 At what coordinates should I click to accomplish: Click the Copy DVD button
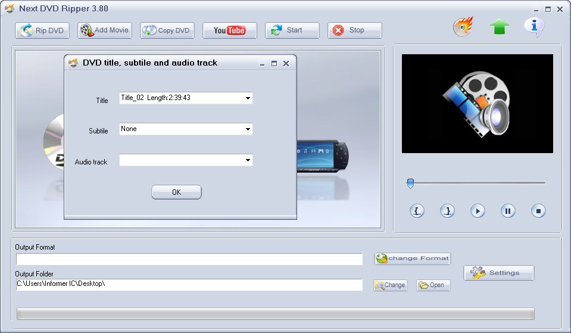167,30
